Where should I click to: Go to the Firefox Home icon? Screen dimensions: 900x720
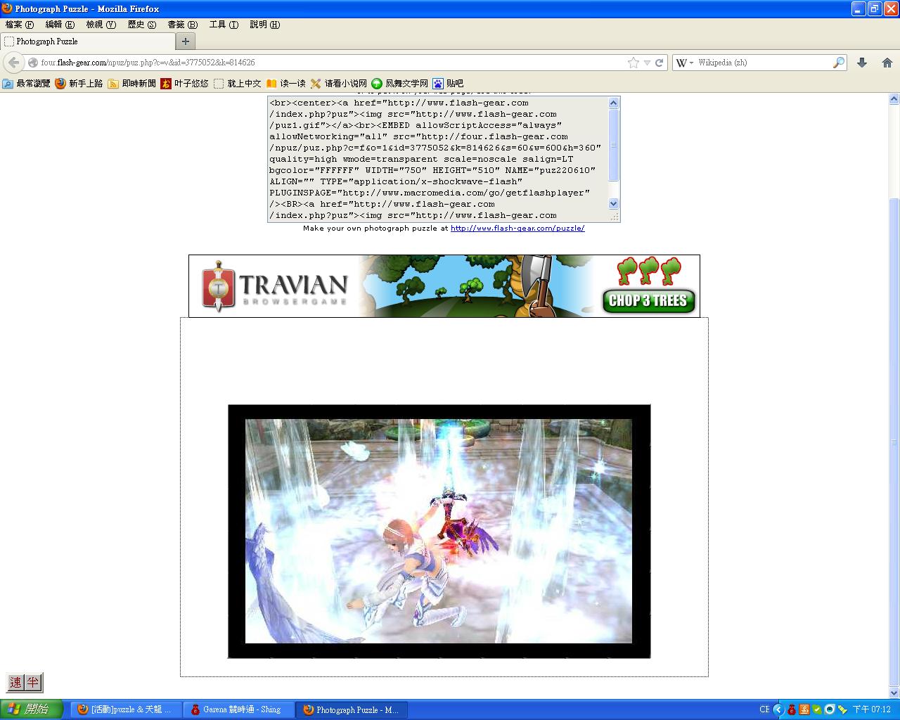pyautogui.click(x=887, y=63)
